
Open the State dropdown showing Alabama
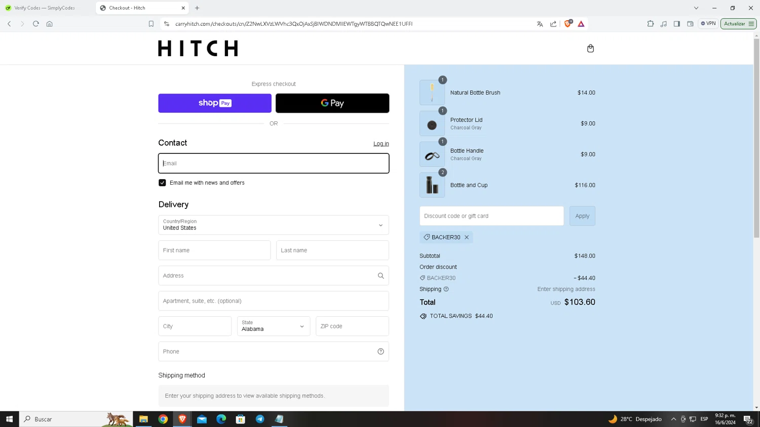click(273, 326)
